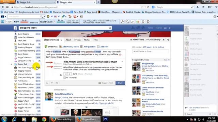Screen dimensions: 218x122
Task: Click the Facebook logo icon
Action: [x=15, y=28]
